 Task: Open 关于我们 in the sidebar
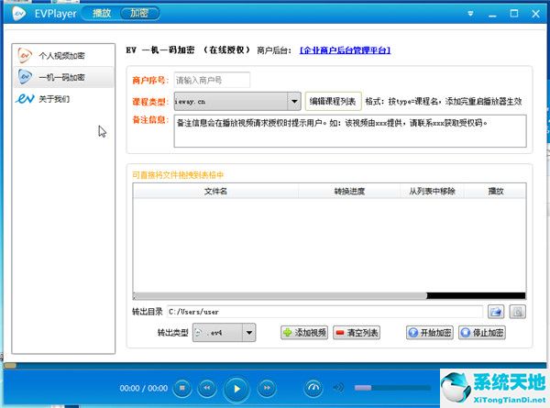tap(63, 99)
